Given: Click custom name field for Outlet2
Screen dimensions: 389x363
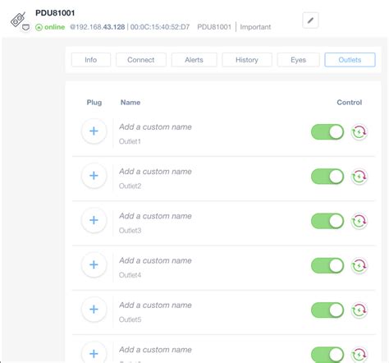Looking at the screenshot, I should [155, 172].
